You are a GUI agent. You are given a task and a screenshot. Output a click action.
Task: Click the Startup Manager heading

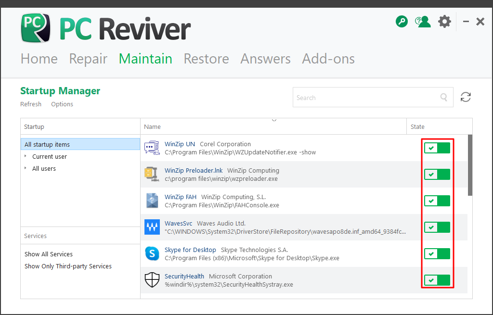60,91
